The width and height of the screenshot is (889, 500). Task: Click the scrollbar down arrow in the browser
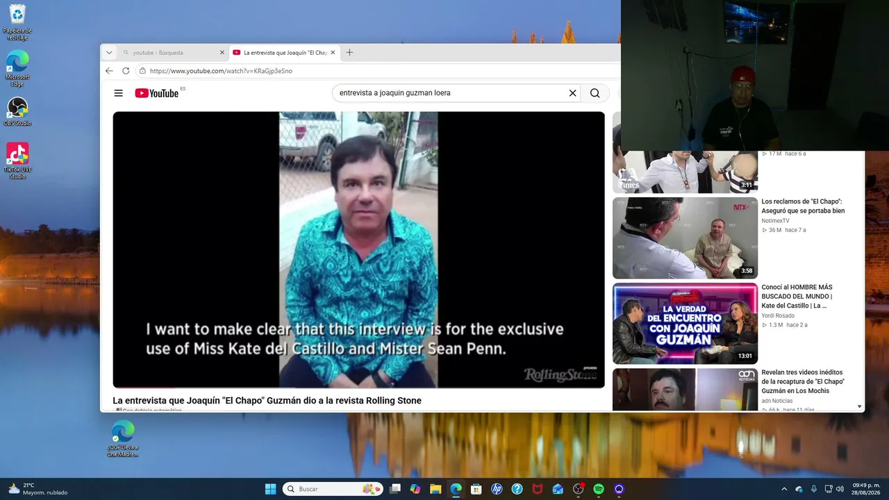tap(860, 407)
